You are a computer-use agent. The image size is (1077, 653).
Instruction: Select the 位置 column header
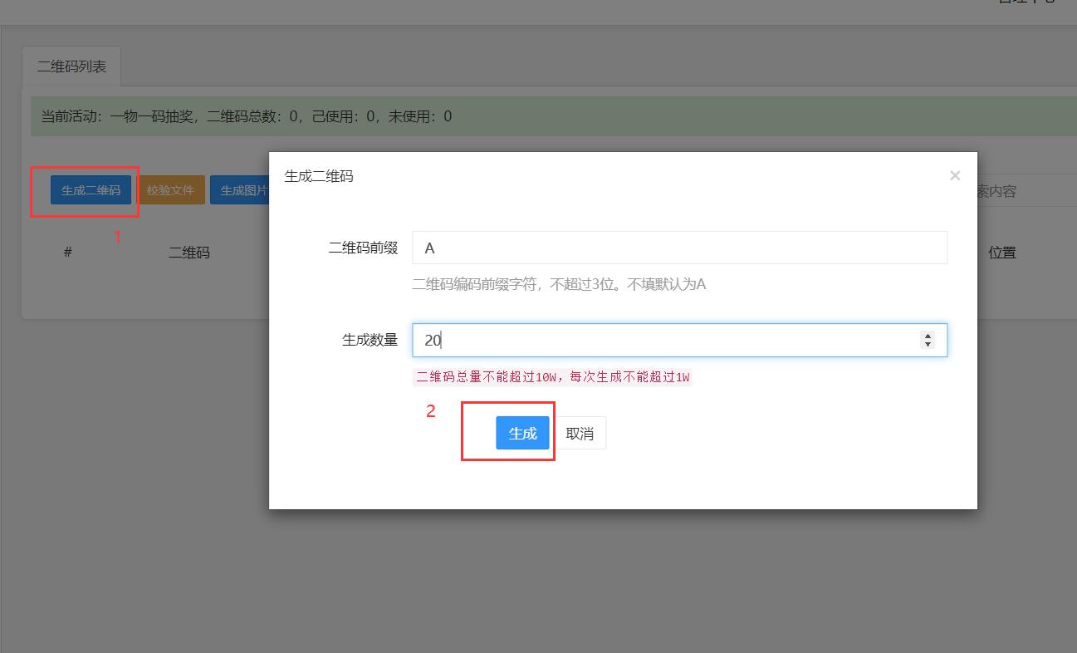(x=1001, y=253)
